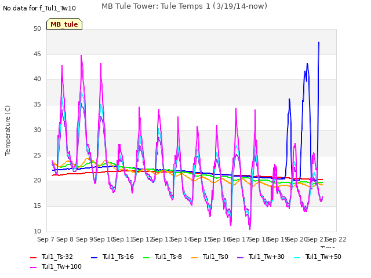Click the y-axis value 40
This screenshot has height=278, width=371.
(x=37, y=79)
